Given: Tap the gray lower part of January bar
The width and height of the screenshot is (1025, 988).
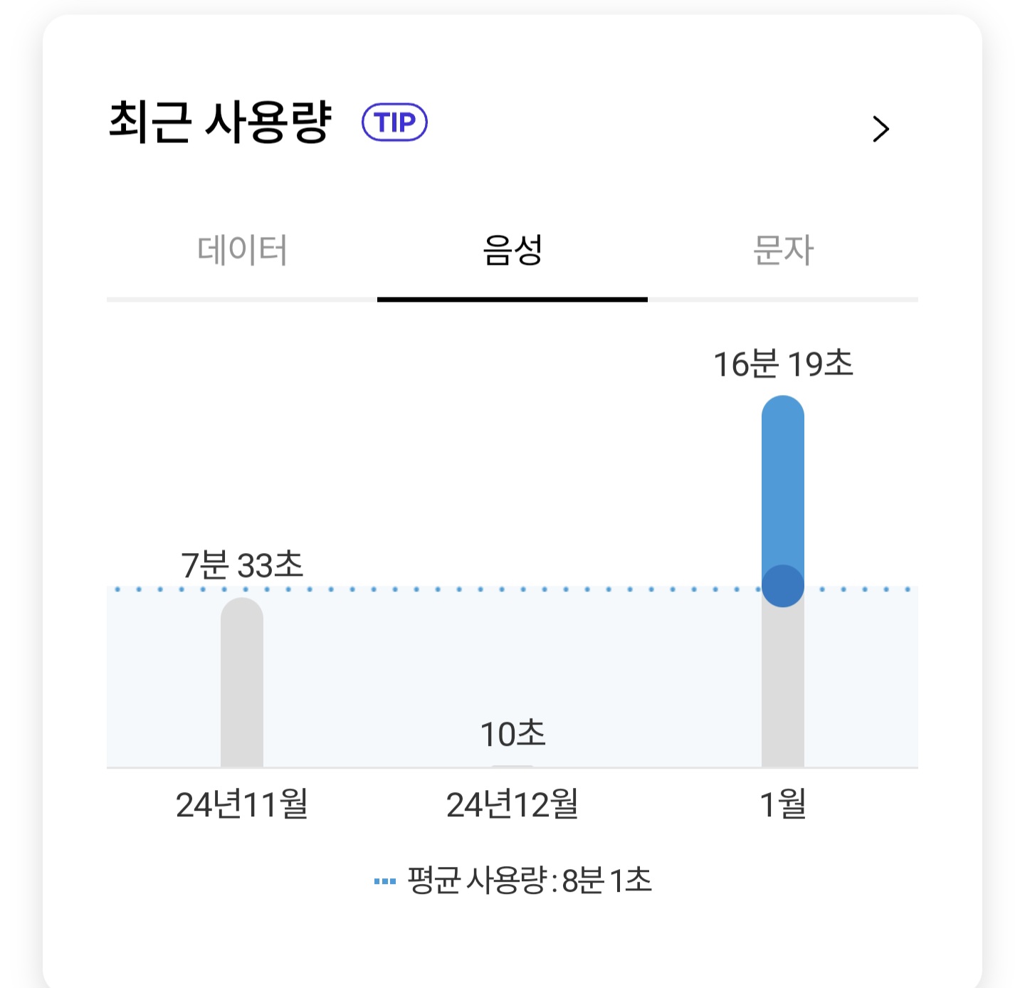Looking at the screenshot, I should click(x=783, y=687).
